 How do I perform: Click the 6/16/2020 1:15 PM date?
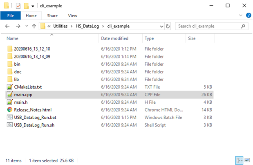coord(119,117)
